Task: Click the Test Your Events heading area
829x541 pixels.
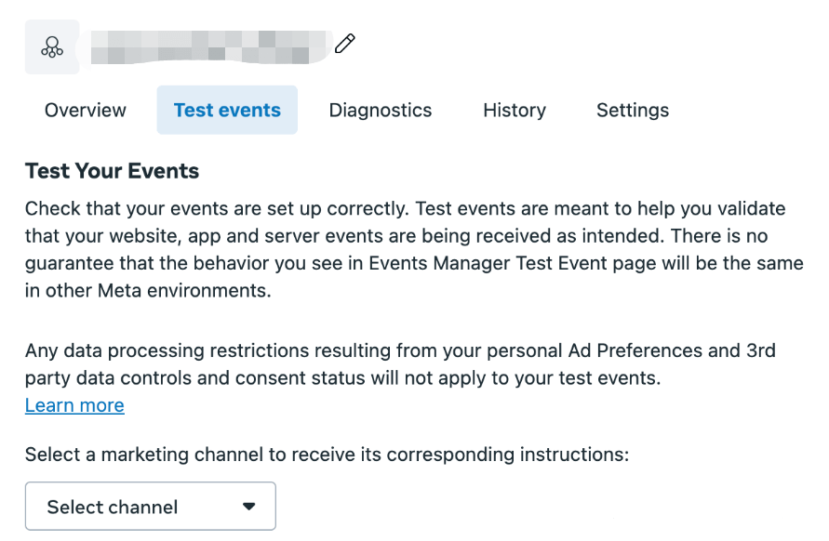Action: pos(112,171)
